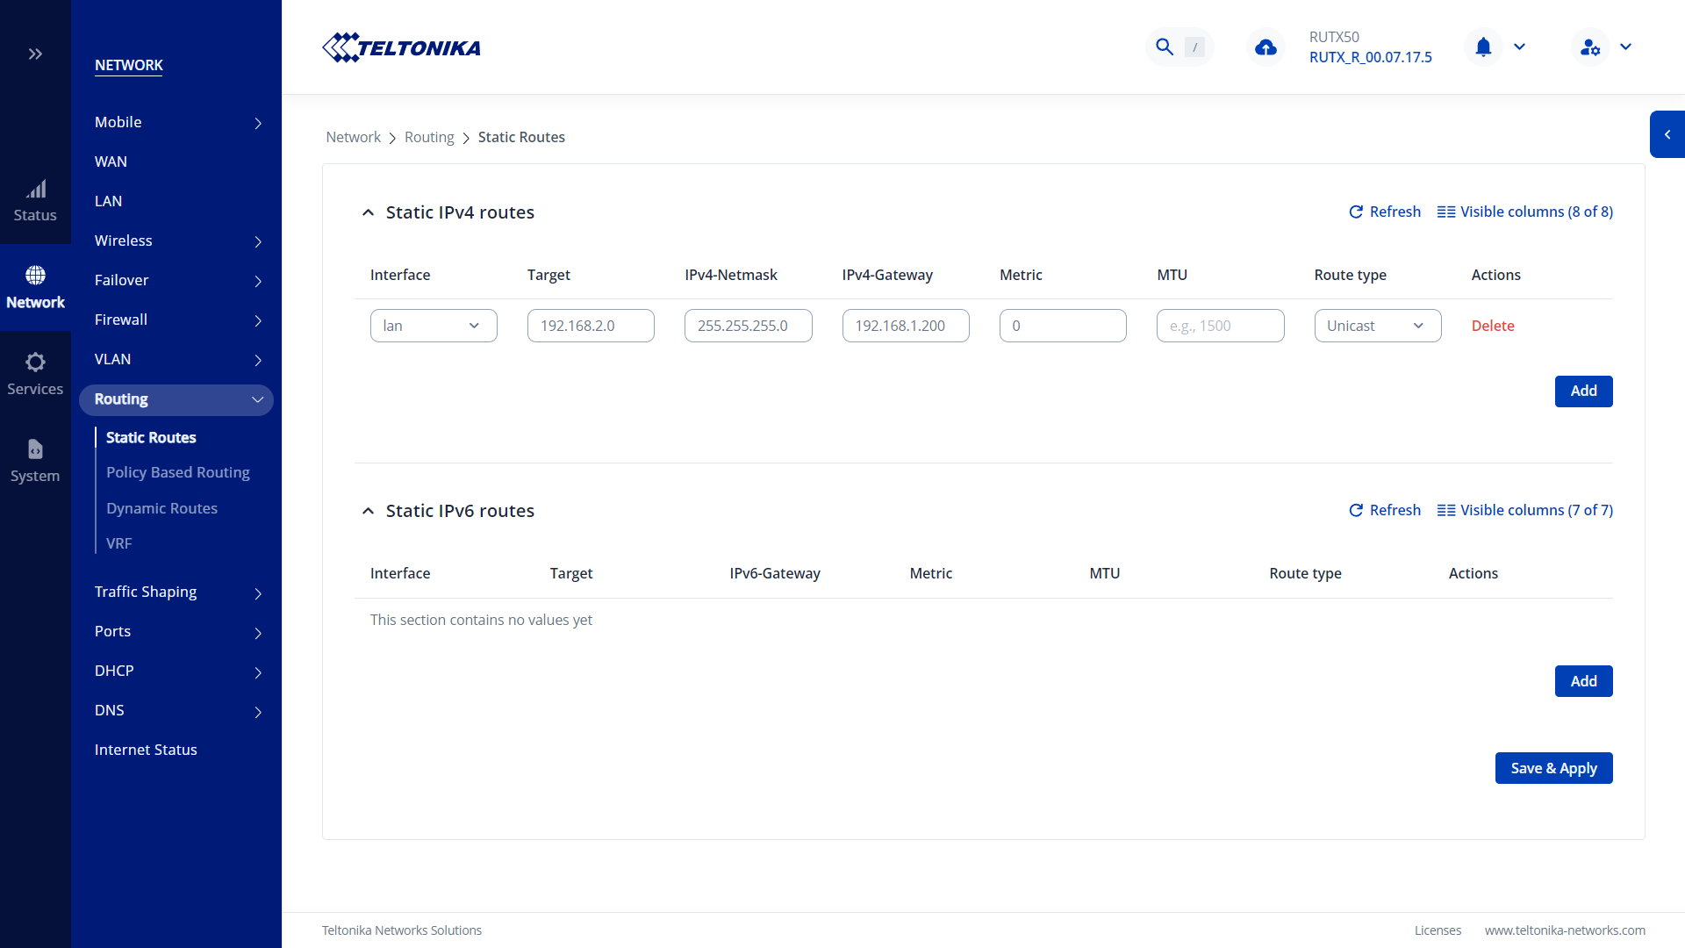Open Policy Based Routing submenu item
Screen dimensions: 1685x948
178,473
